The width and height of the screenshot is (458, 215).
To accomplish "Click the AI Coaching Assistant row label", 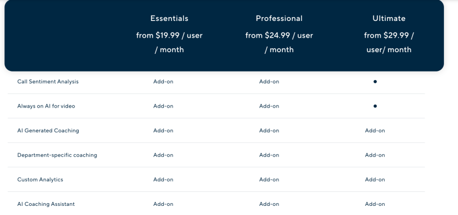I will [46, 204].
